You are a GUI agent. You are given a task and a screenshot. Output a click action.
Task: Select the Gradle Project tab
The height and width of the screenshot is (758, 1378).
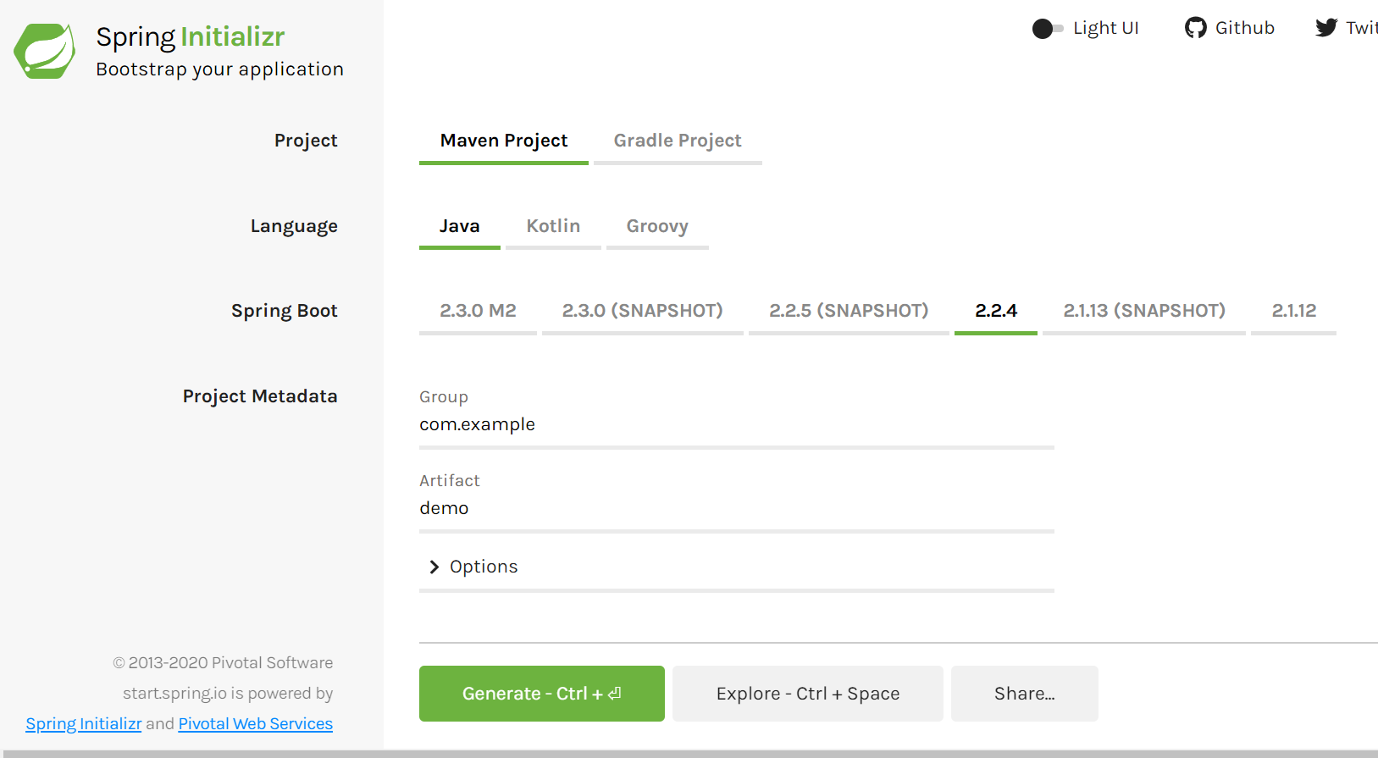coord(678,141)
